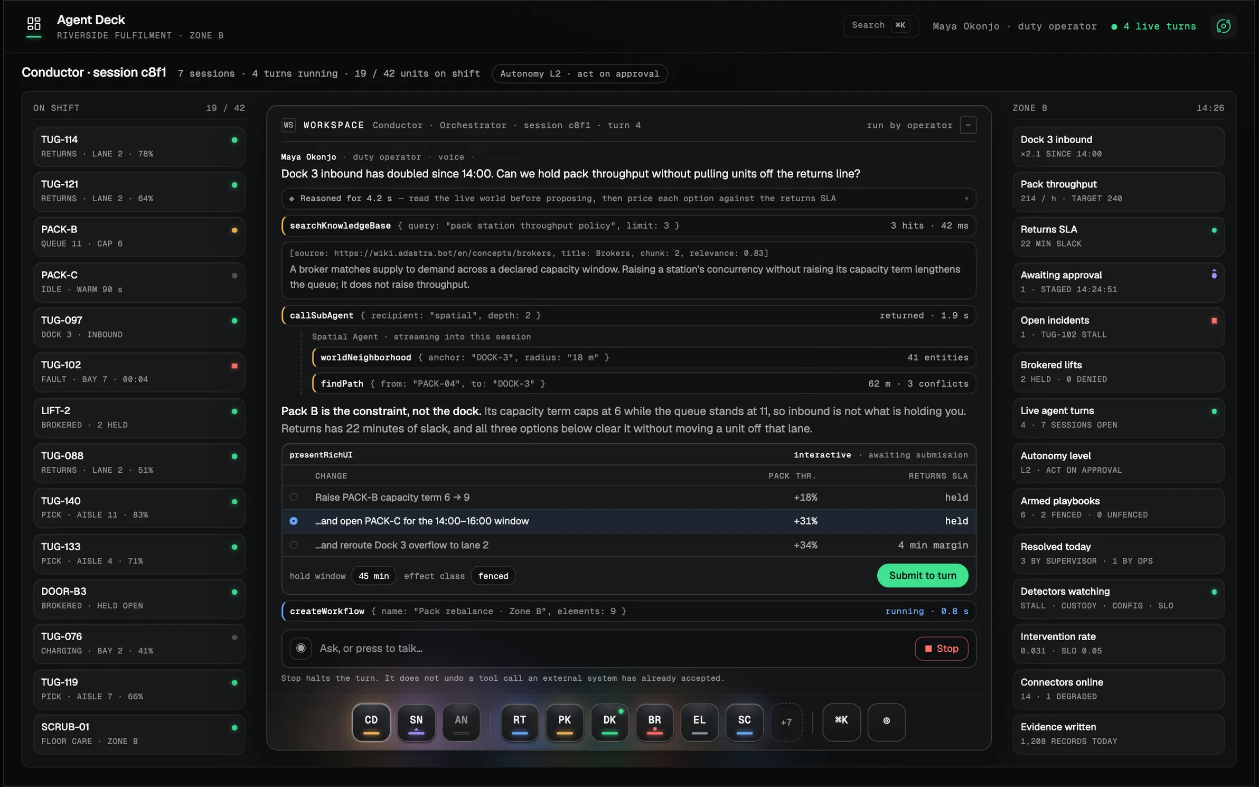The width and height of the screenshot is (1259, 787).
Task: Click the target dock button after ⌘K
Action: pos(886,722)
